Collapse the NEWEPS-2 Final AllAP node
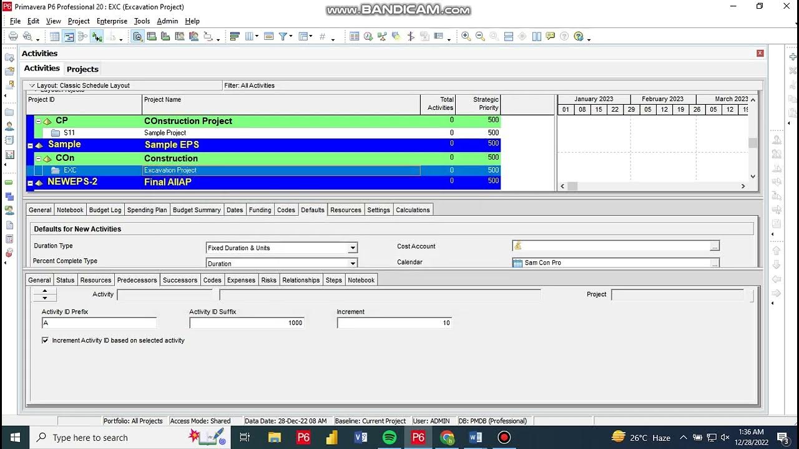This screenshot has height=449, width=799. point(30,183)
